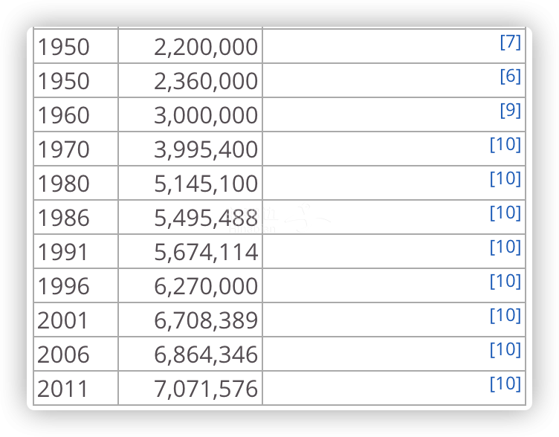Open reference [6] for 2,360,000
Screen dimensions: 559x437
(x=510, y=77)
